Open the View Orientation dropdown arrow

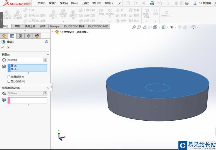pyautogui.click(x=159, y=27)
